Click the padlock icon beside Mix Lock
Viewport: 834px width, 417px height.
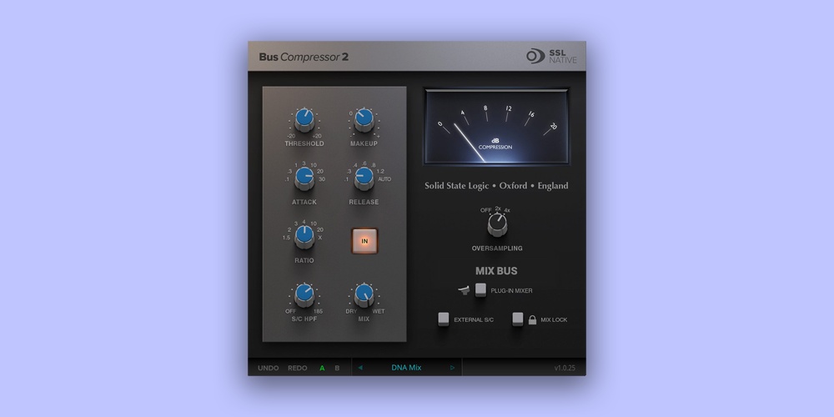click(x=532, y=319)
